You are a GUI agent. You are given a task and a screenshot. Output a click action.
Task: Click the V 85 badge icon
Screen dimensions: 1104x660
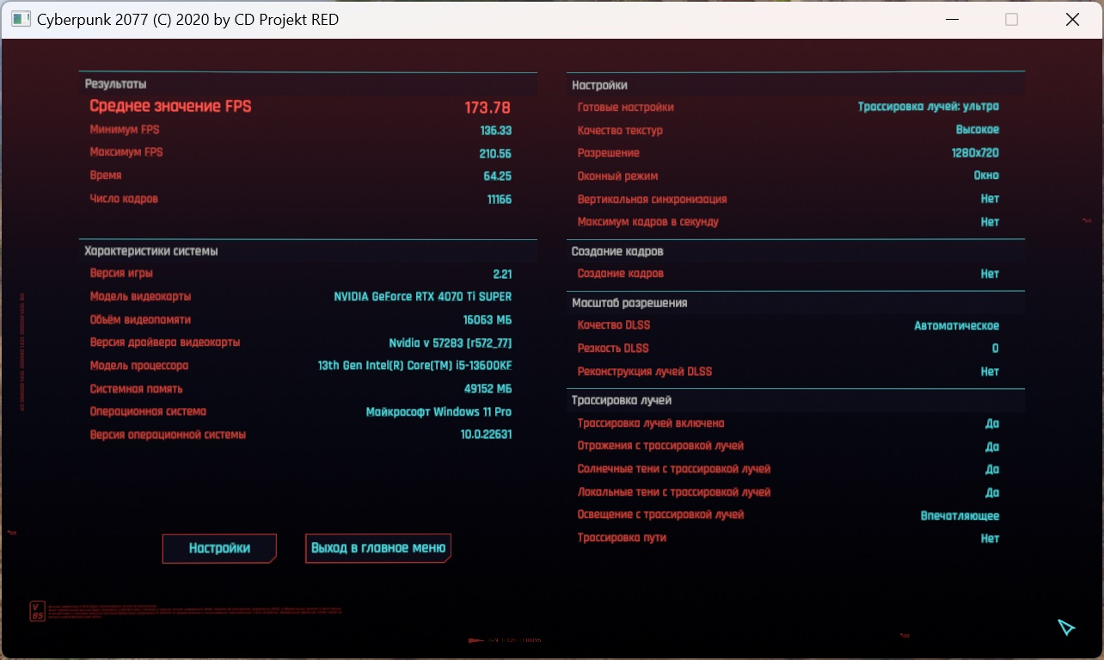pyautogui.click(x=37, y=611)
